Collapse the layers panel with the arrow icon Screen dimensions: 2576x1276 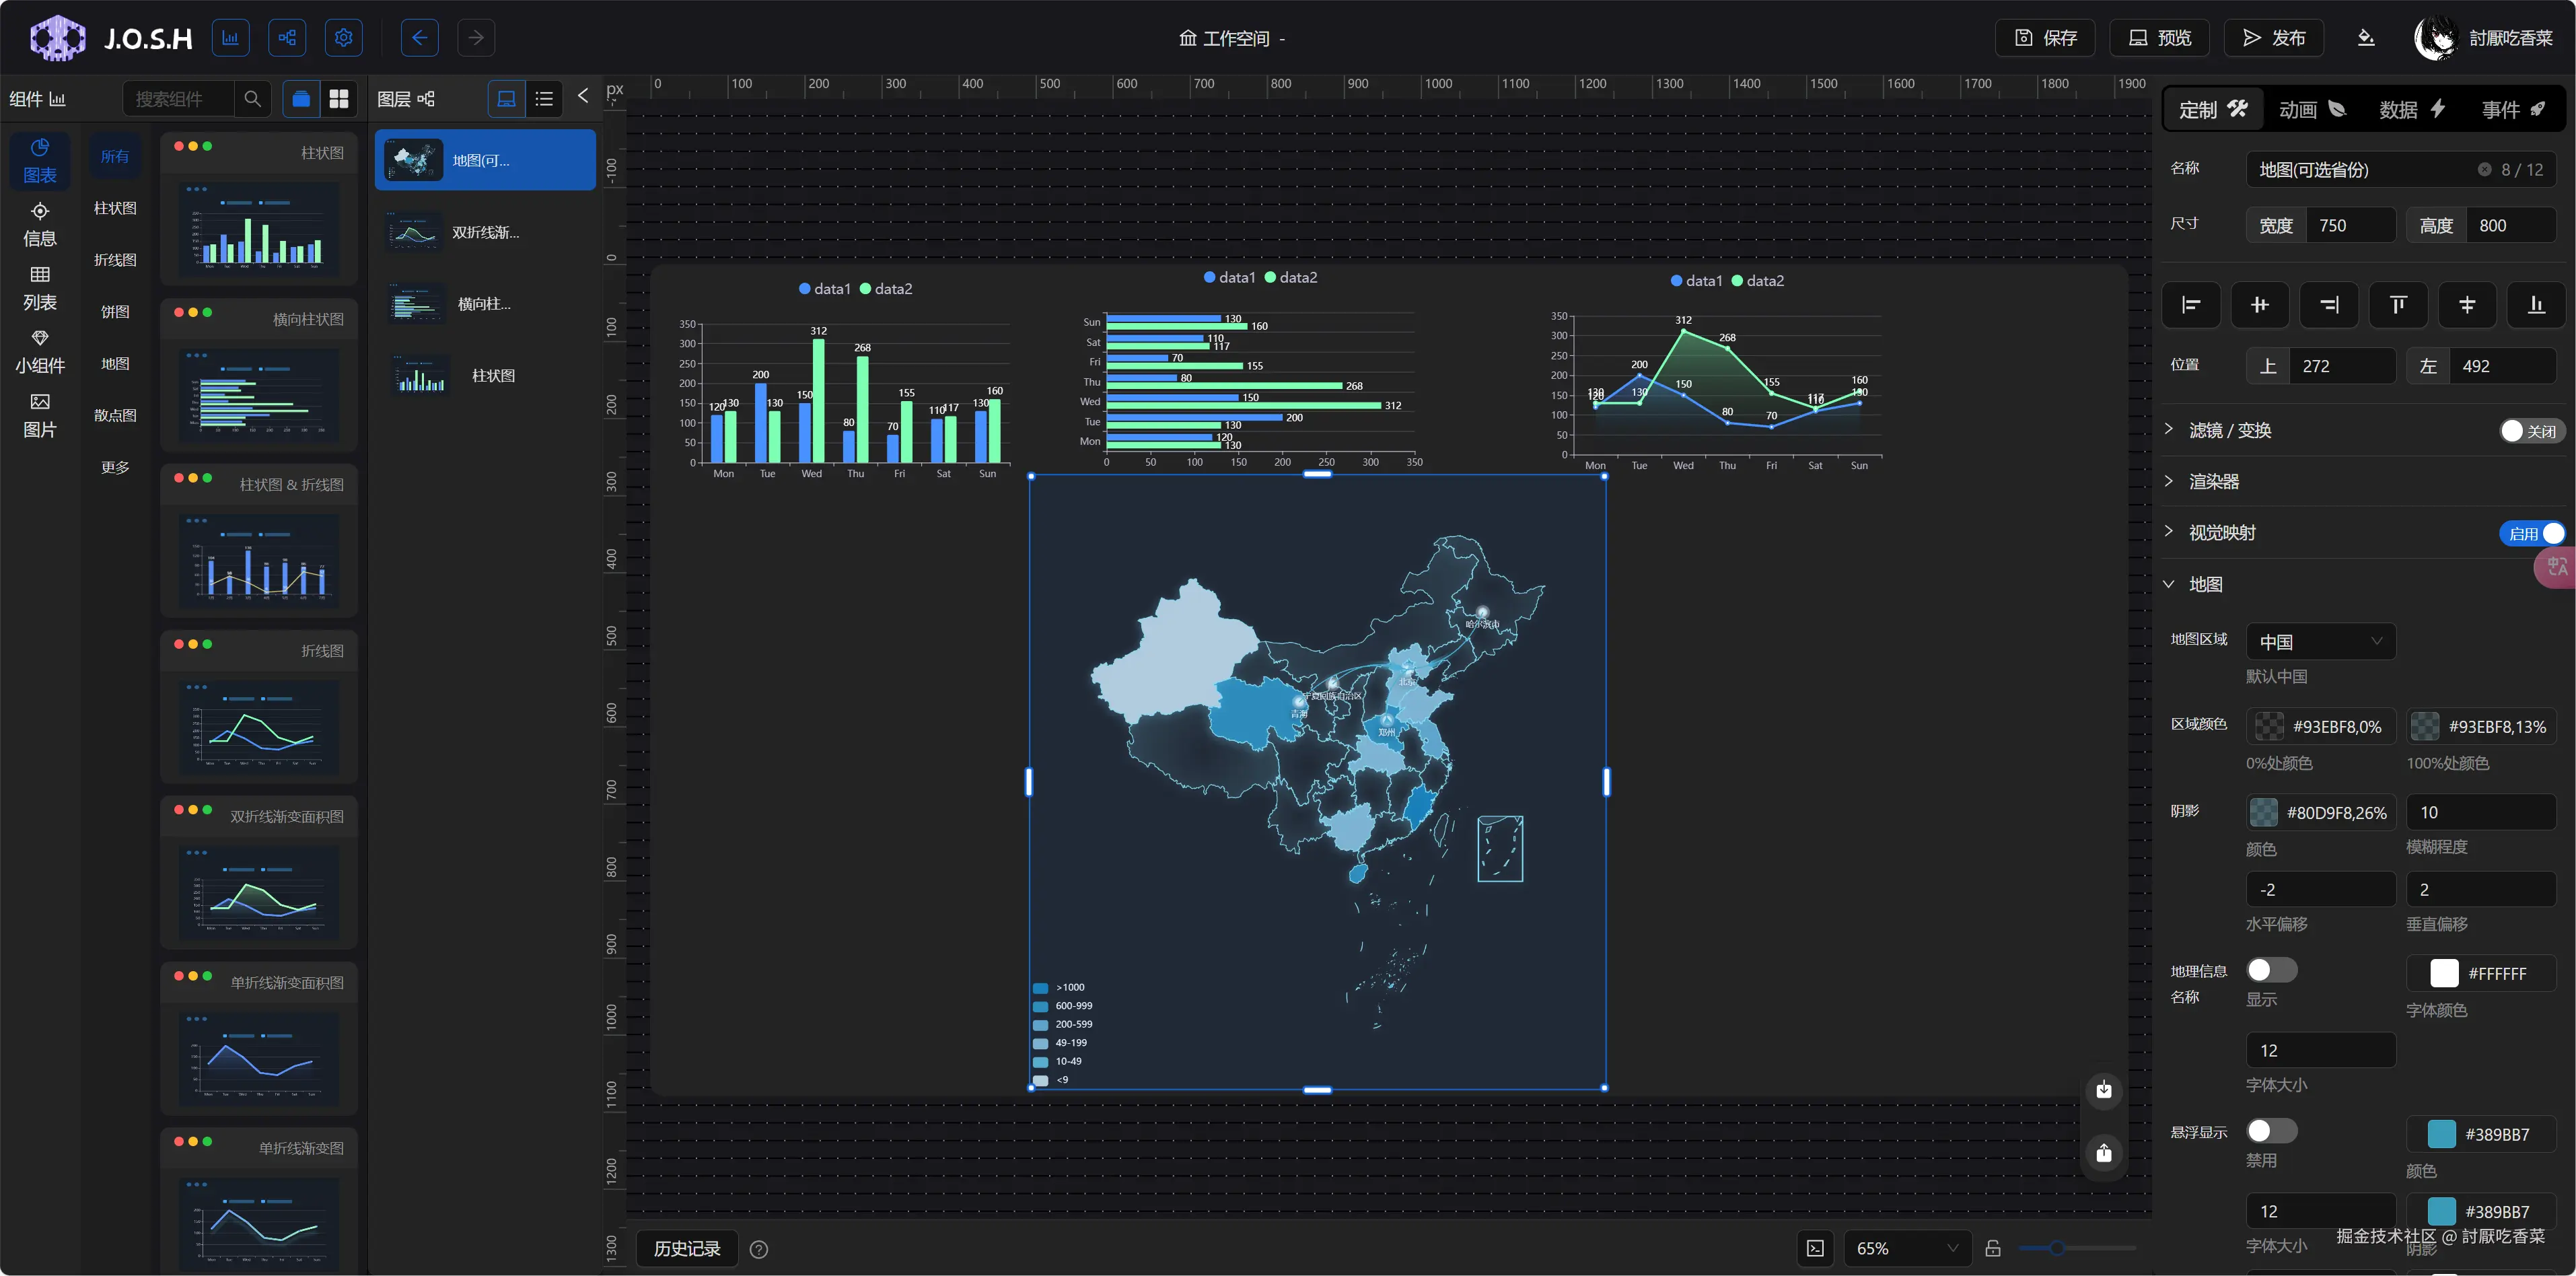(x=583, y=97)
